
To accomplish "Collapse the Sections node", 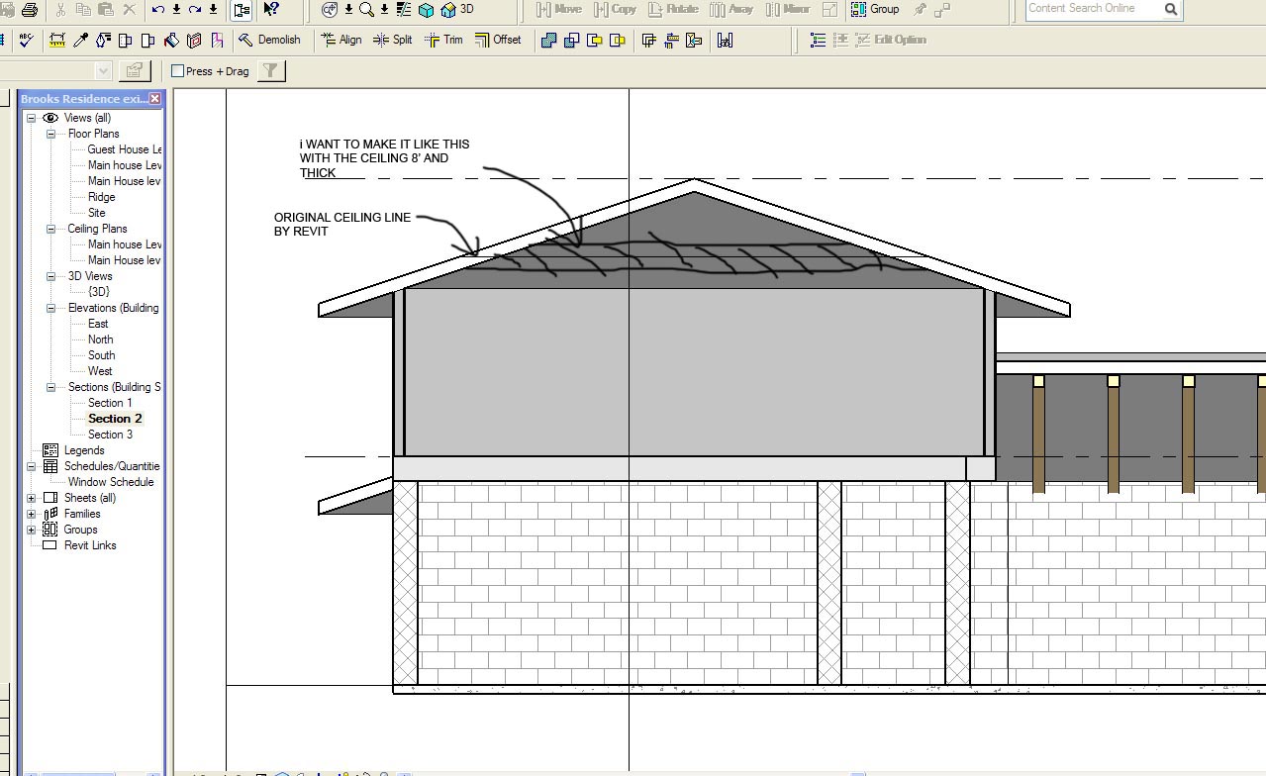I will (x=50, y=387).
